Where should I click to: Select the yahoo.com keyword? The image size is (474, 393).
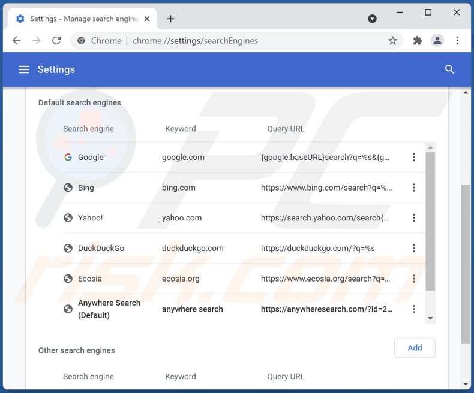(x=182, y=218)
